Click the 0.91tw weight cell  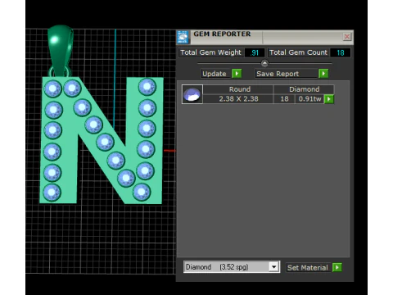[309, 99]
